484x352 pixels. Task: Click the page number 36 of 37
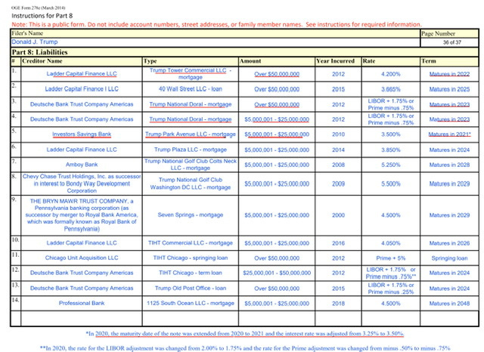point(452,42)
